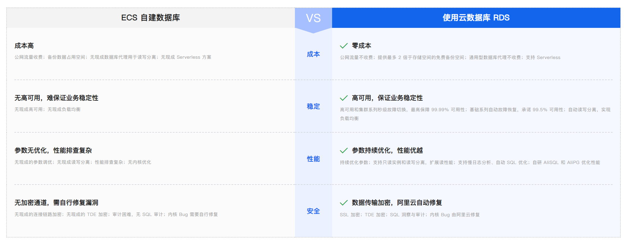The height and width of the screenshot is (245, 627).
Task: Click the 稳定 category label
Action: tap(313, 107)
